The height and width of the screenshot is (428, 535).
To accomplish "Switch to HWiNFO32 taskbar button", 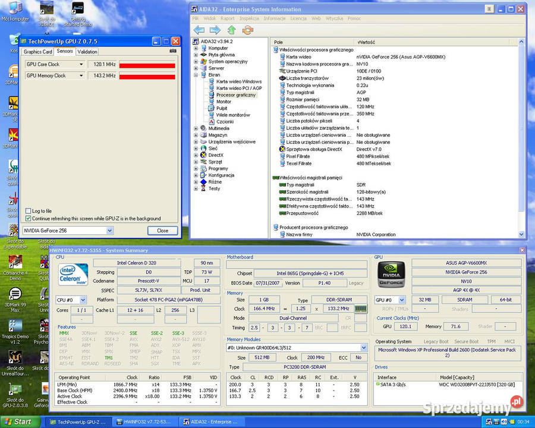I will pyautogui.click(x=144, y=422).
